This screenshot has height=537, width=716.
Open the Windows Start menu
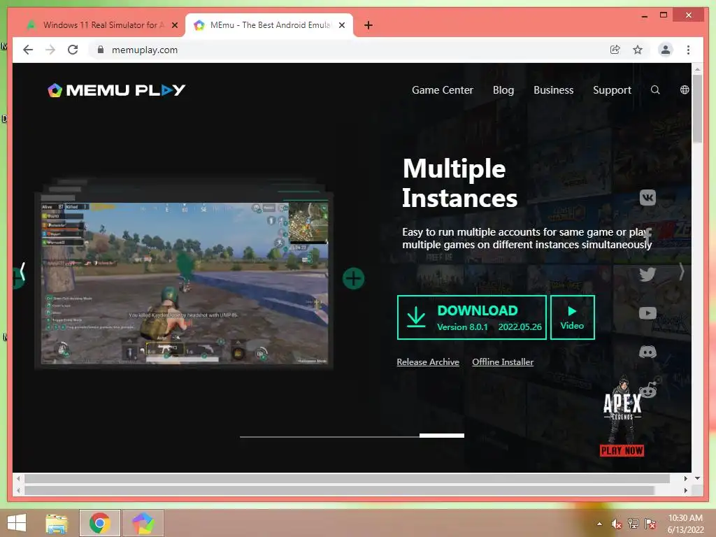point(17,523)
